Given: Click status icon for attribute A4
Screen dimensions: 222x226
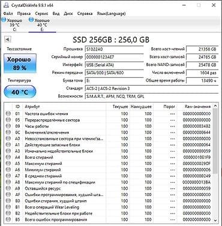Looking at the screenshot, I should pos(8,157).
